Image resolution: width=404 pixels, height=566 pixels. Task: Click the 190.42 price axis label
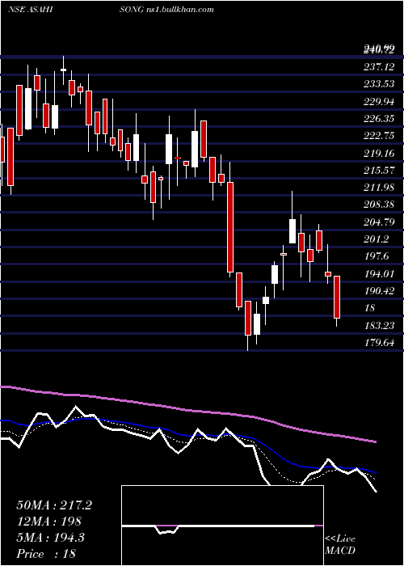(379, 290)
